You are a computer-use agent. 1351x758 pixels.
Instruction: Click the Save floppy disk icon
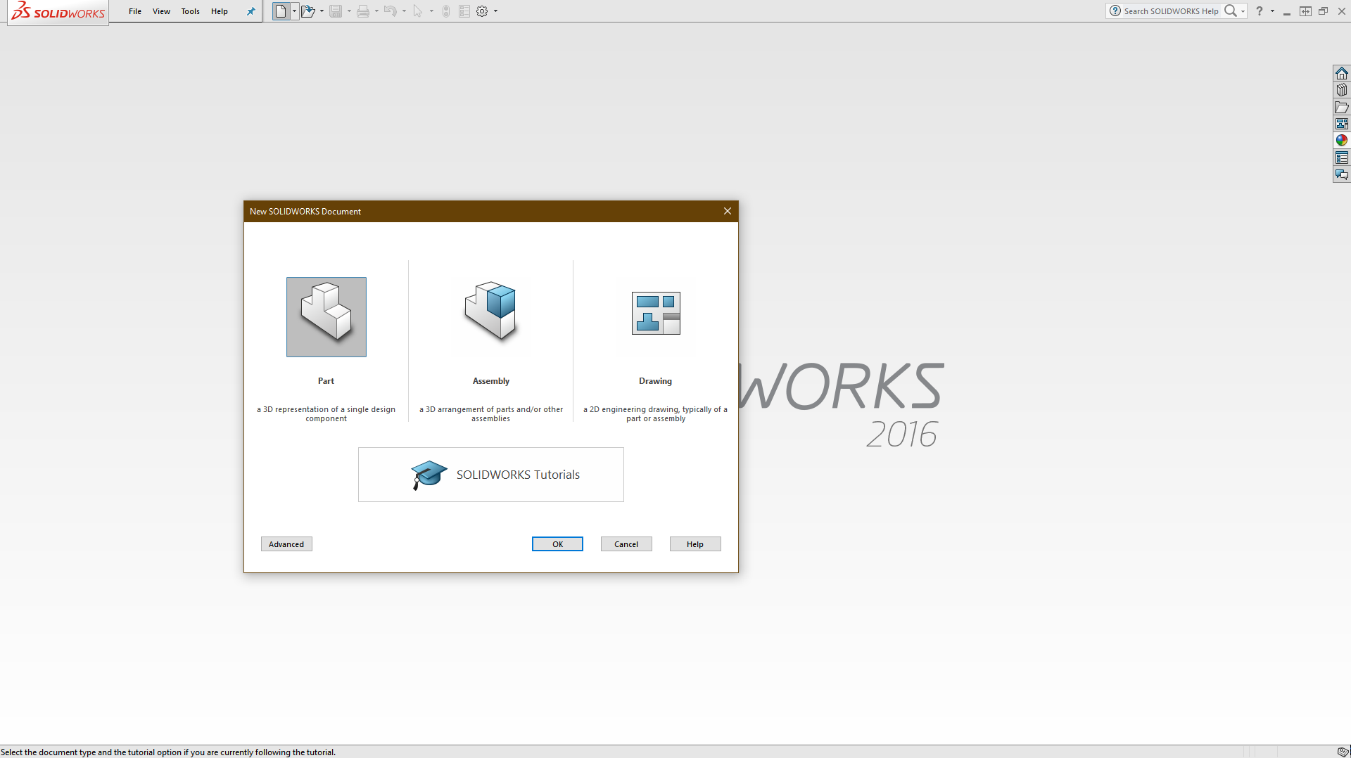click(x=336, y=11)
